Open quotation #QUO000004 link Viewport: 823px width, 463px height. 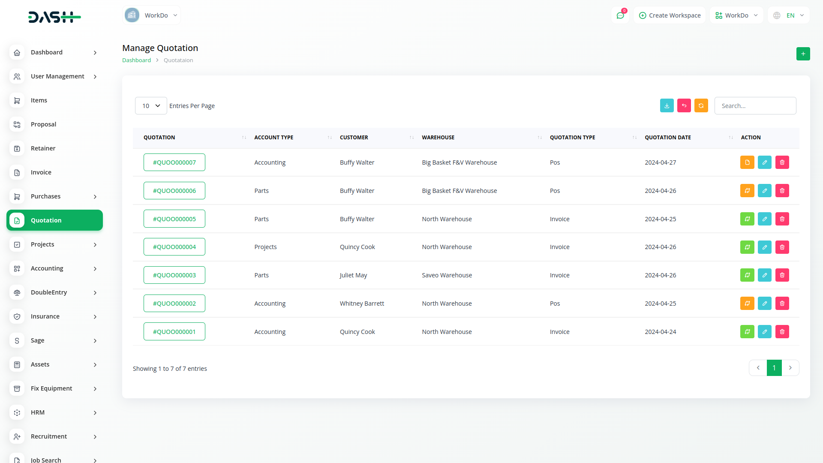174,247
